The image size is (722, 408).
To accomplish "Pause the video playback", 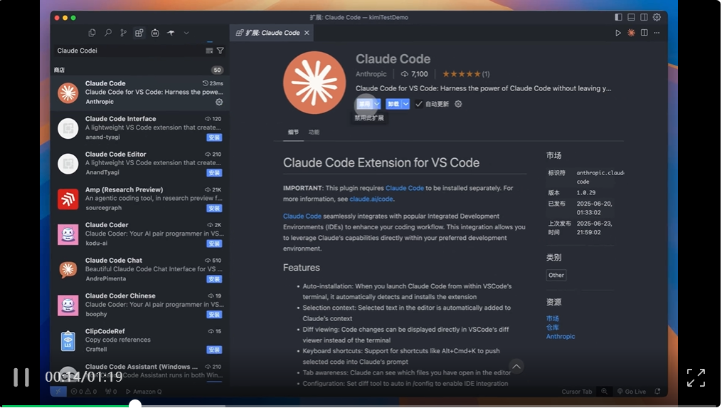I will 21,377.
